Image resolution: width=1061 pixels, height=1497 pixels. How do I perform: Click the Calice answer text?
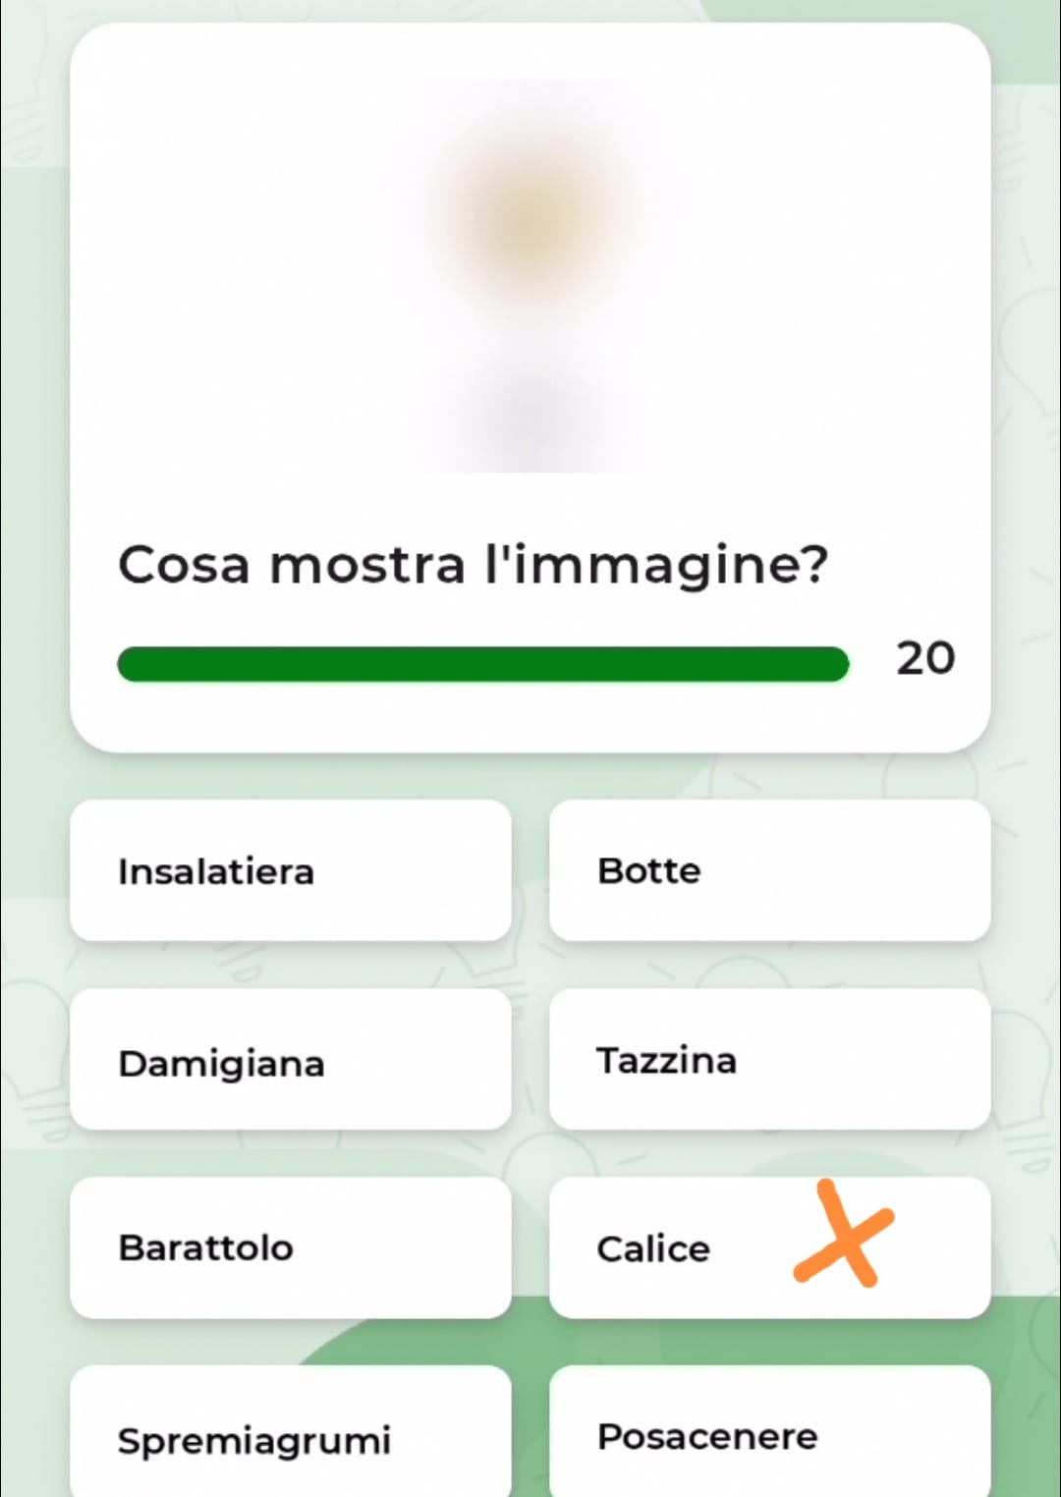click(x=653, y=1249)
